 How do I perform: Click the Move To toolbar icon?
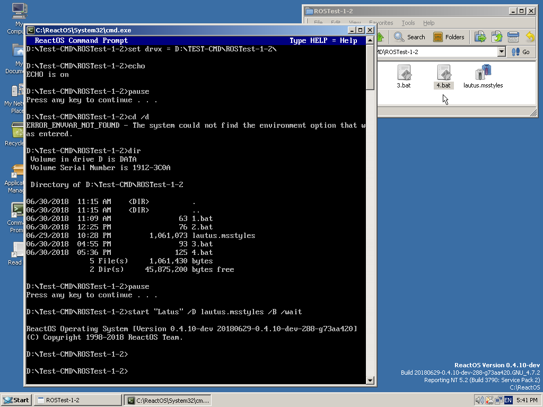click(480, 37)
